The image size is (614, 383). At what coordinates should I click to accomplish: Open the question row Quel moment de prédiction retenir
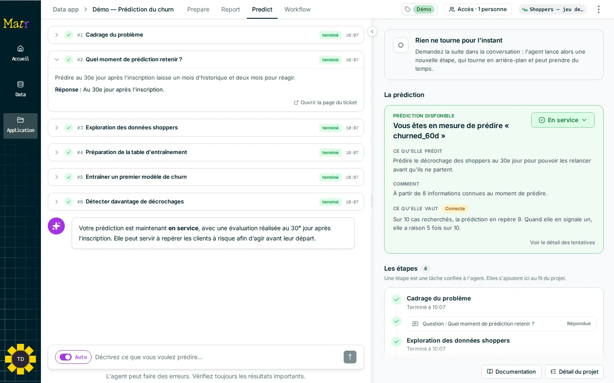click(501, 324)
